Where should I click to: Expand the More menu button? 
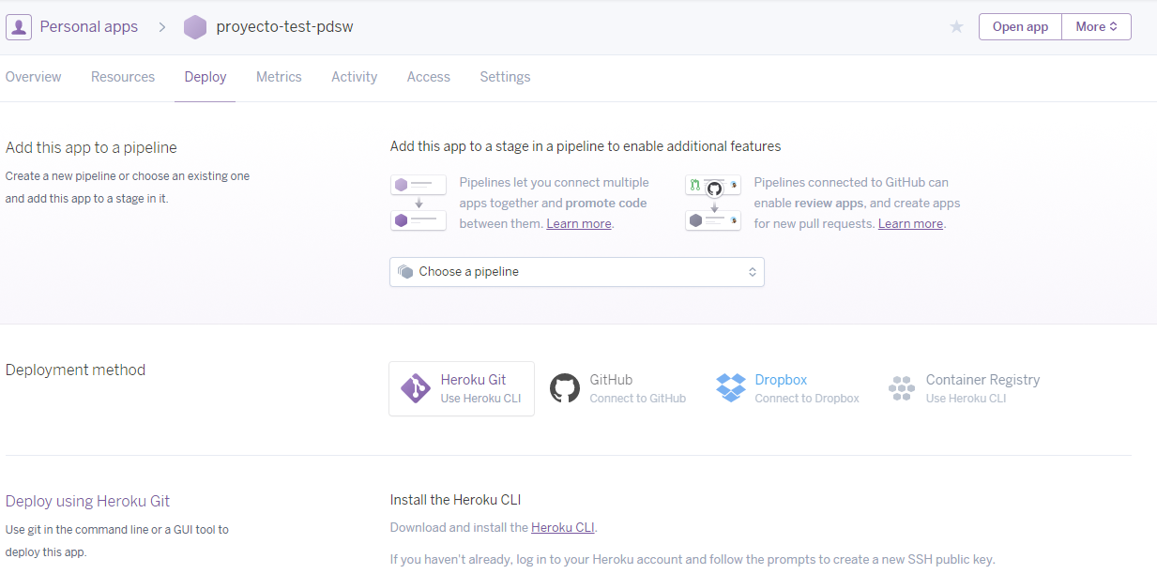click(1096, 26)
